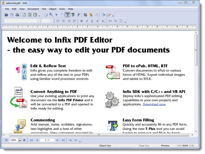The height and width of the screenshot is (154, 205).
Task: Toggle medium line spacing option
Action: pos(115,21)
